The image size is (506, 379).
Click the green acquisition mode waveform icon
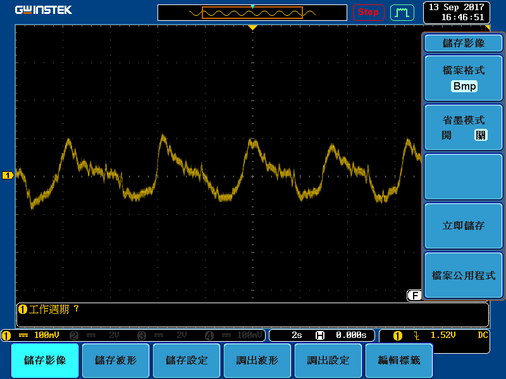coord(402,13)
